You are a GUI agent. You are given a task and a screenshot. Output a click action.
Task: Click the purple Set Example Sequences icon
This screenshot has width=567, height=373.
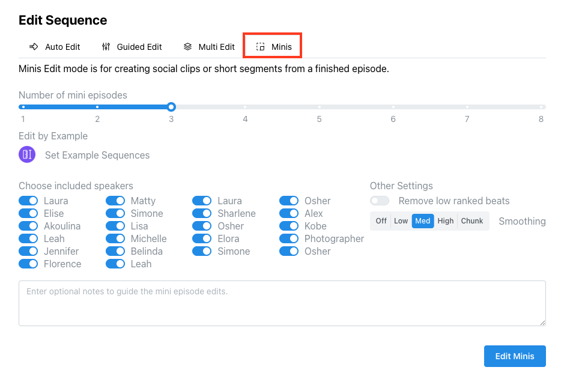27,154
